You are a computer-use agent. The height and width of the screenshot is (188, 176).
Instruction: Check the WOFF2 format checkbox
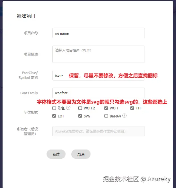click(80, 108)
